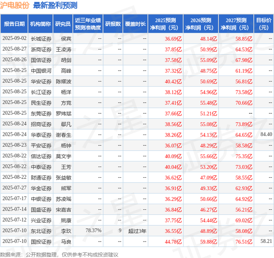Click 华泰证券 institution cell
Viewport: 274px width, 258px height.
41,135
